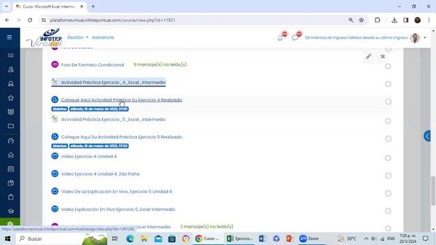
Task: Toggle completion for Actividad Práctica Ejercicio_5
Action: coord(388,121)
